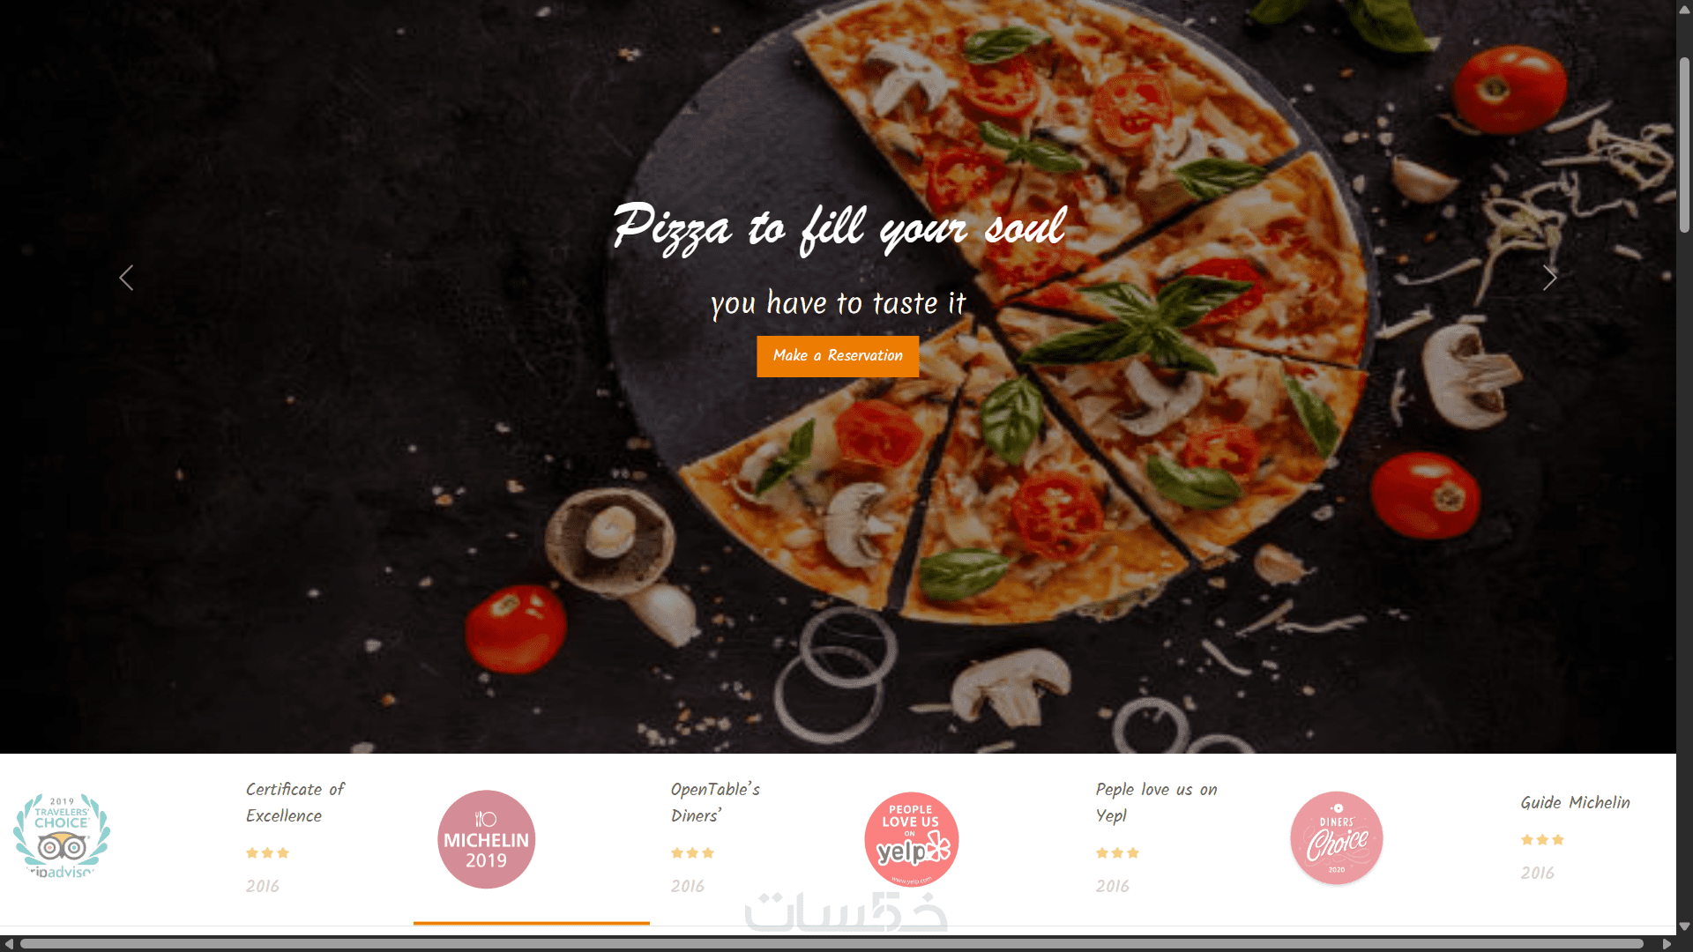The height and width of the screenshot is (952, 1693).
Task: Click the orange active award indicator bar
Action: click(532, 923)
